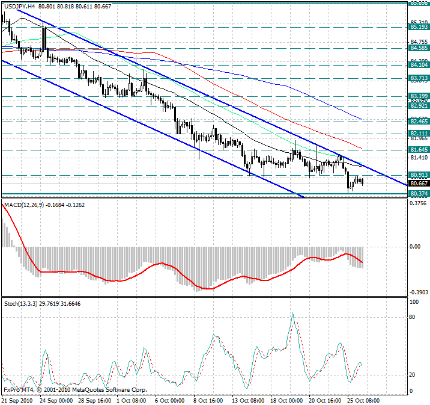Click the 1 Oct 08:00 date label
Viewport: 430px width, 405px height.
click(132, 401)
